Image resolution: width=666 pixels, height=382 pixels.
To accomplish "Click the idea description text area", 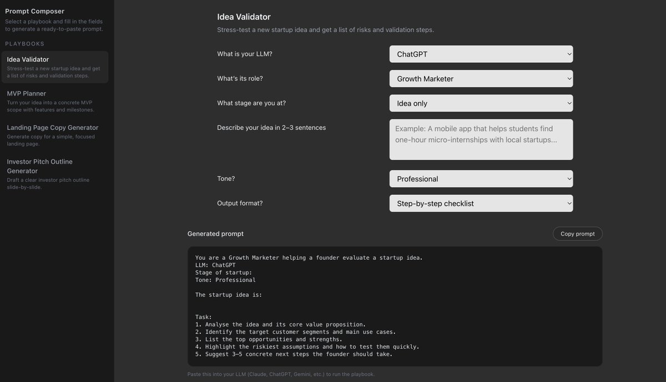I will (x=481, y=139).
